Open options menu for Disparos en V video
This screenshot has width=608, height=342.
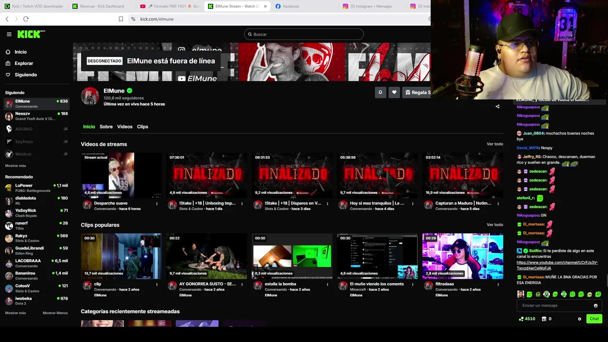tap(327, 204)
